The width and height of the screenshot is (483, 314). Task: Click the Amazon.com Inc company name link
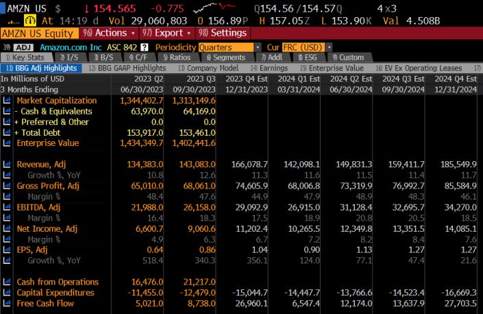point(71,47)
